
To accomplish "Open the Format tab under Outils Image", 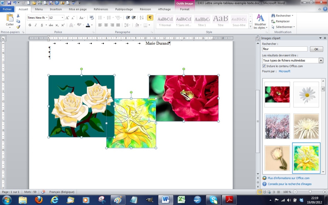I will [x=185, y=9].
